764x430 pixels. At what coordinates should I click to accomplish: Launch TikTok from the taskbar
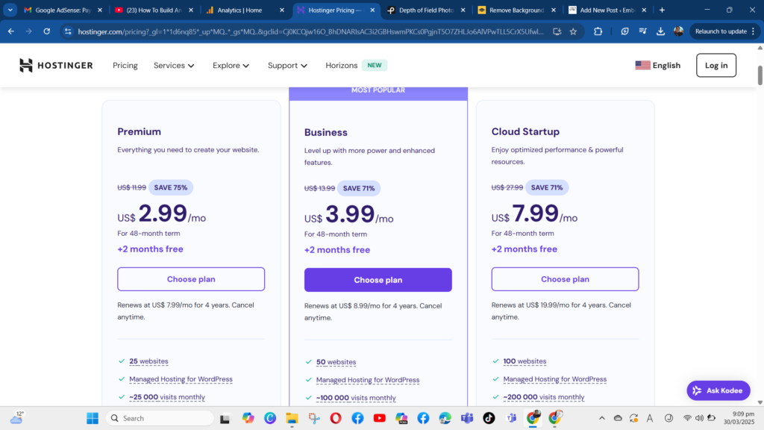489,418
